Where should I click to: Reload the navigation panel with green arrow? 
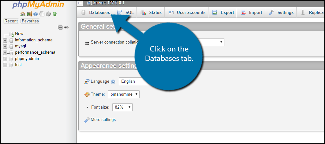coord(55,14)
